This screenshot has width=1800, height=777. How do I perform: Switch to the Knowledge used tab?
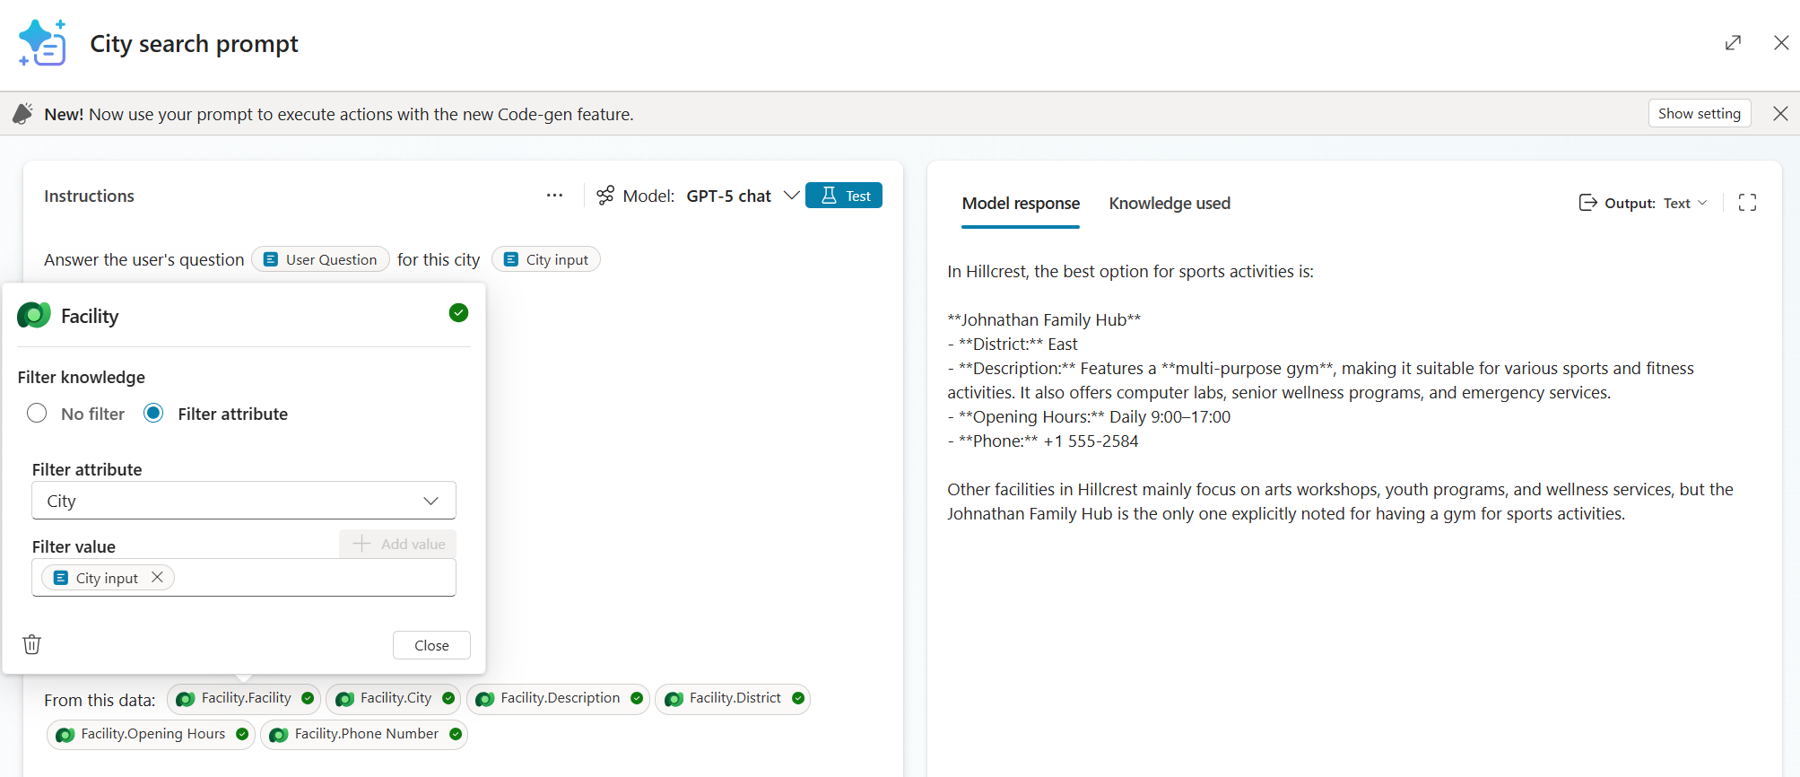(1169, 204)
